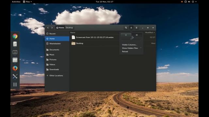Screen dimensions: 209x117
Task: Launch Firefox from the dock
Action: coord(15,68)
